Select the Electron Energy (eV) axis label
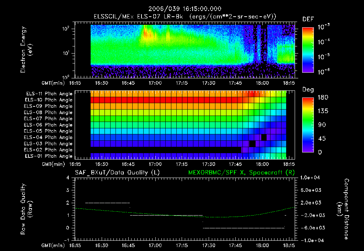 point(26,50)
